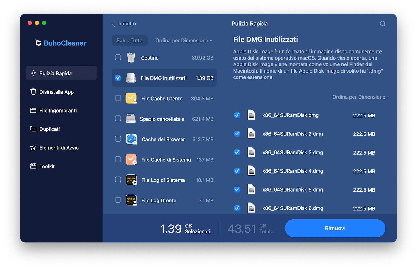Uncheck the x86_64SURamDisk 2.dmg checkbox

click(237, 134)
